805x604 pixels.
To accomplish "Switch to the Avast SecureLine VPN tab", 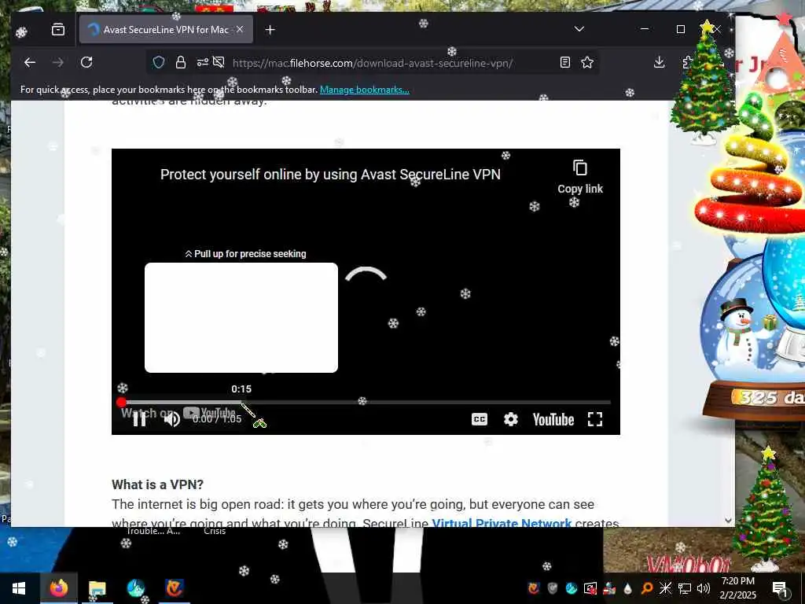I will pyautogui.click(x=166, y=29).
